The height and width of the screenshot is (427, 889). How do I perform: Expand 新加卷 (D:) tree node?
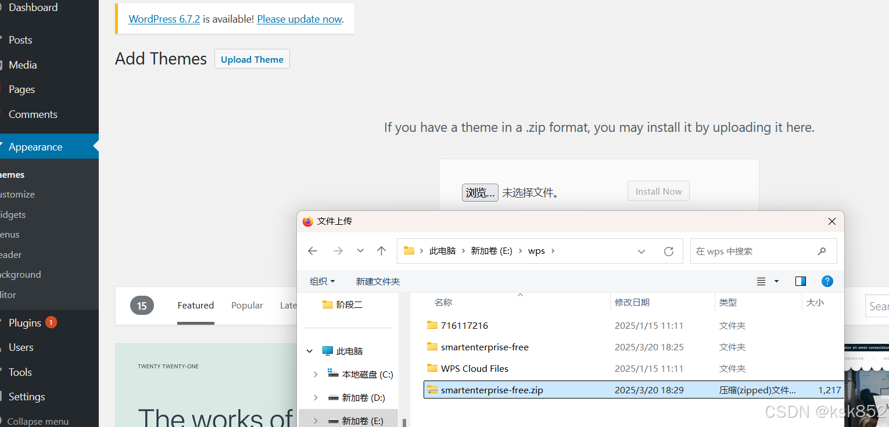[x=316, y=397]
